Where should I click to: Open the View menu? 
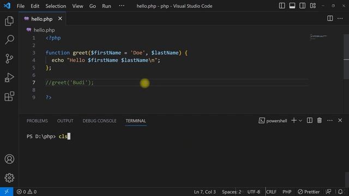pos(77,6)
